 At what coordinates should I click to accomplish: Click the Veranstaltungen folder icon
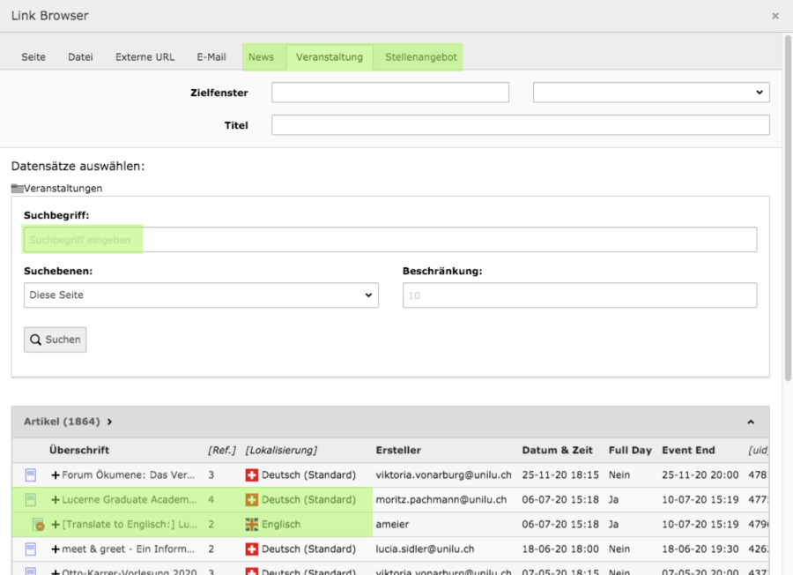pyautogui.click(x=18, y=189)
